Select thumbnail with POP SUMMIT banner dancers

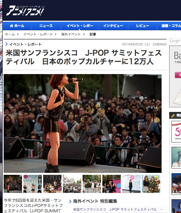click(x=33, y=184)
